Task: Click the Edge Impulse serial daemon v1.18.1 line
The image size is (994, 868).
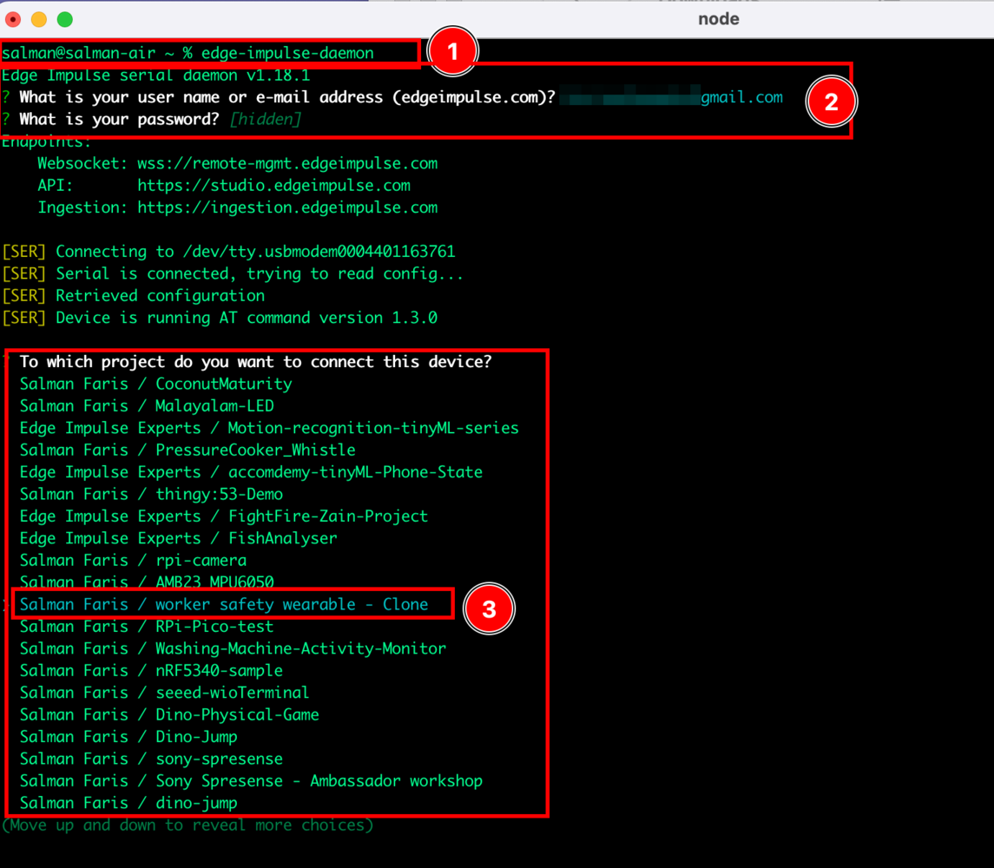Action: click(156, 76)
